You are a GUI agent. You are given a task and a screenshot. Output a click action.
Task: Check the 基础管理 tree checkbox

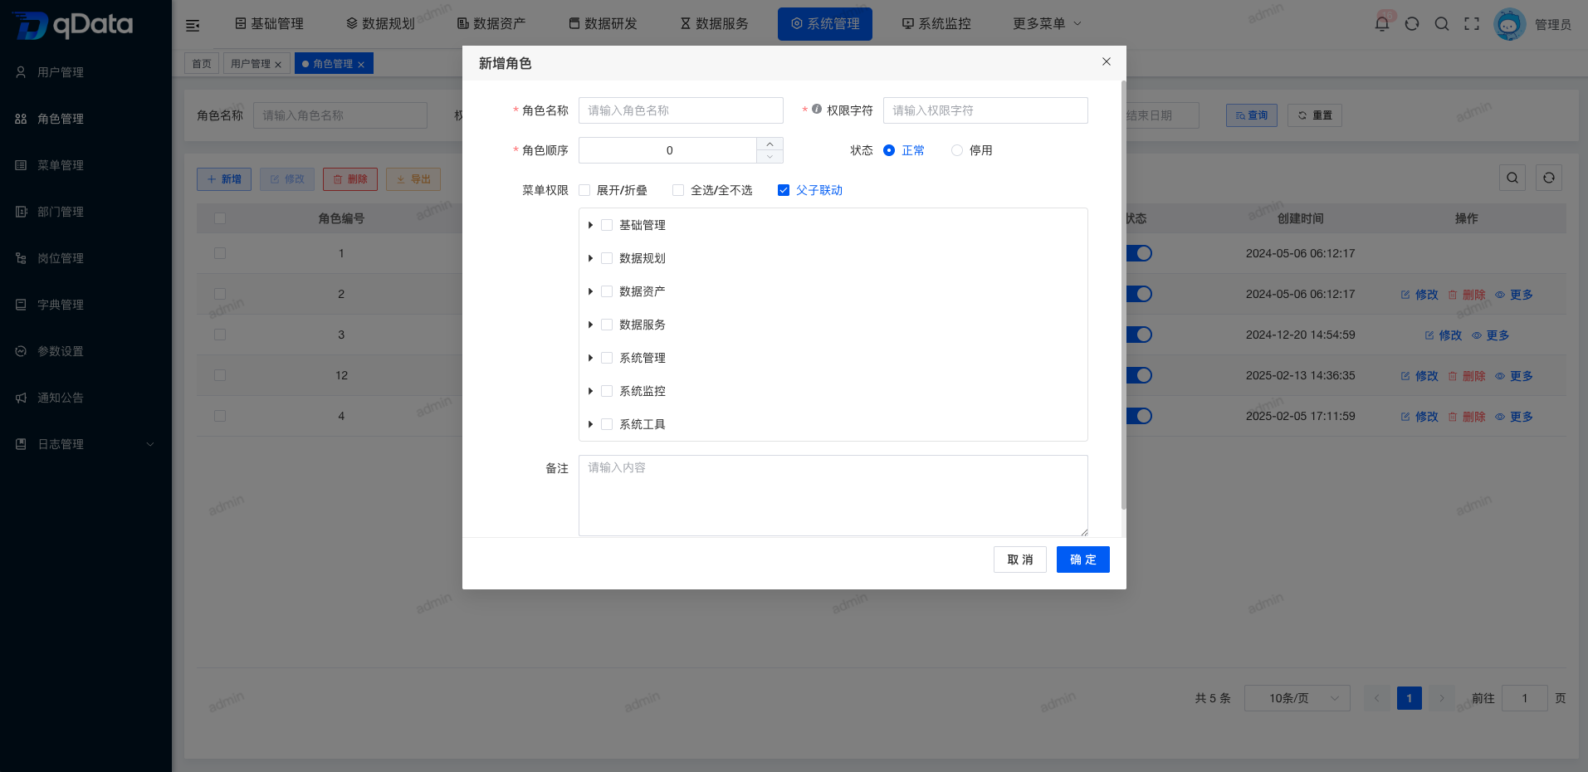[x=607, y=225]
